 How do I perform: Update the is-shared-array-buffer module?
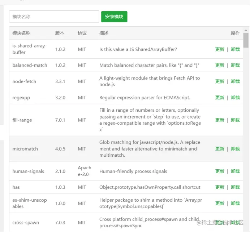(x=220, y=49)
